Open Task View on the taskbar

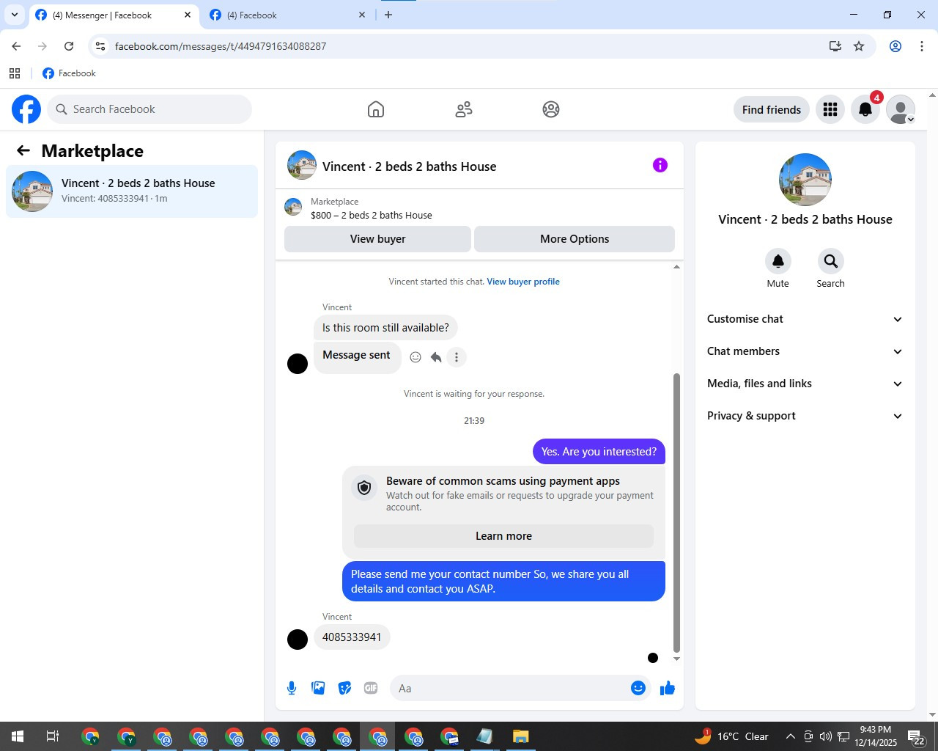coord(53,736)
